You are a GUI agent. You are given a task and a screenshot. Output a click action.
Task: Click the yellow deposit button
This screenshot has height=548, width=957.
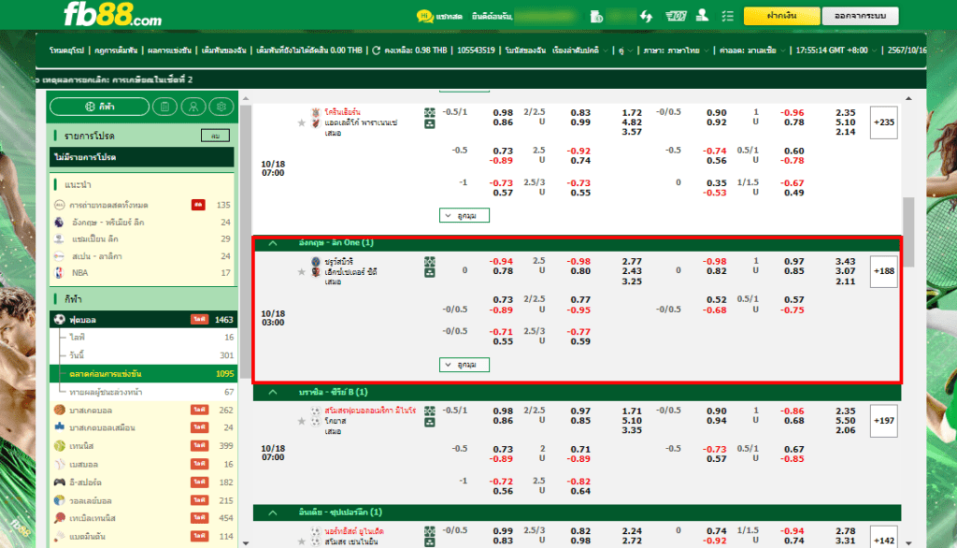pos(781,16)
